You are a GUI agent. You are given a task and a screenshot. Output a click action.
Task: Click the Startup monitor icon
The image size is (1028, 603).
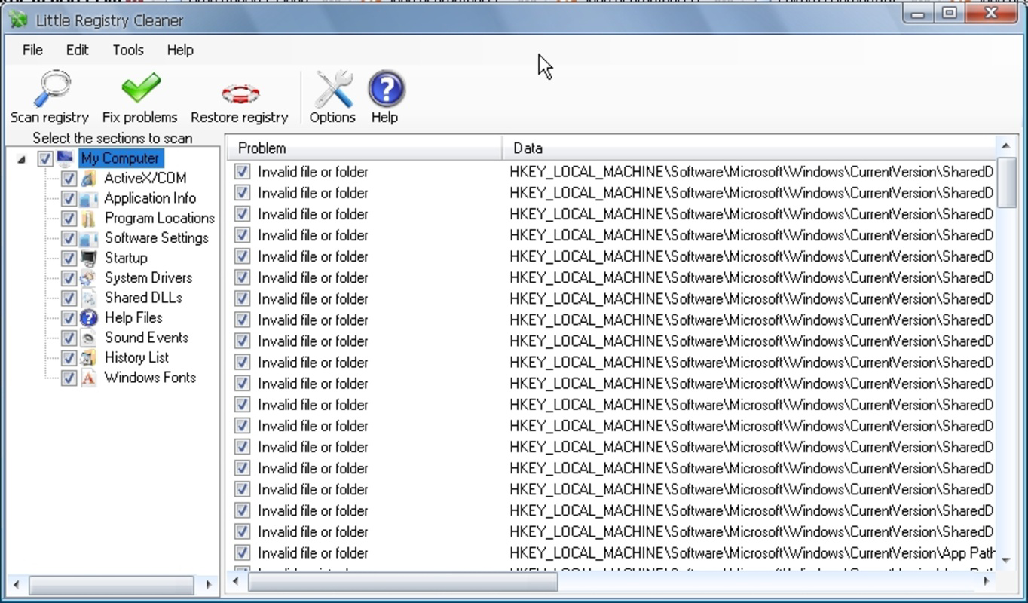(x=89, y=259)
